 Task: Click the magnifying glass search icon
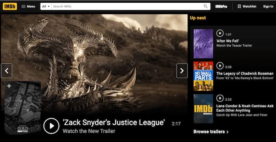[x=205, y=6]
